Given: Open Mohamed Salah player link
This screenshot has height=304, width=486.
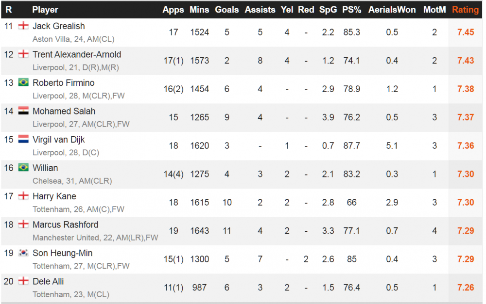Looking at the screenshot, I should pos(64,111).
